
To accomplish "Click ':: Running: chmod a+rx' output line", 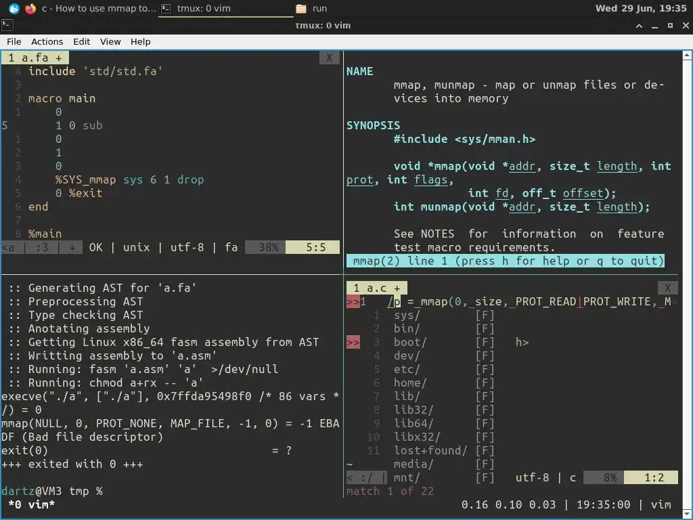I will 106,383.
